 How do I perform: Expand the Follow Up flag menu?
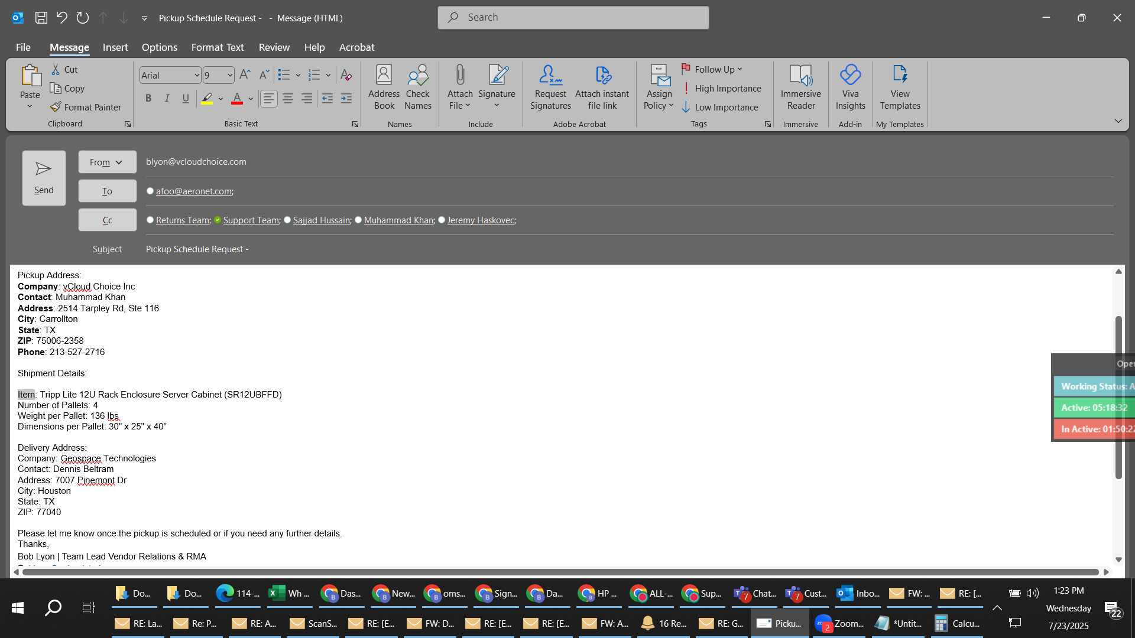[x=712, y=69]
